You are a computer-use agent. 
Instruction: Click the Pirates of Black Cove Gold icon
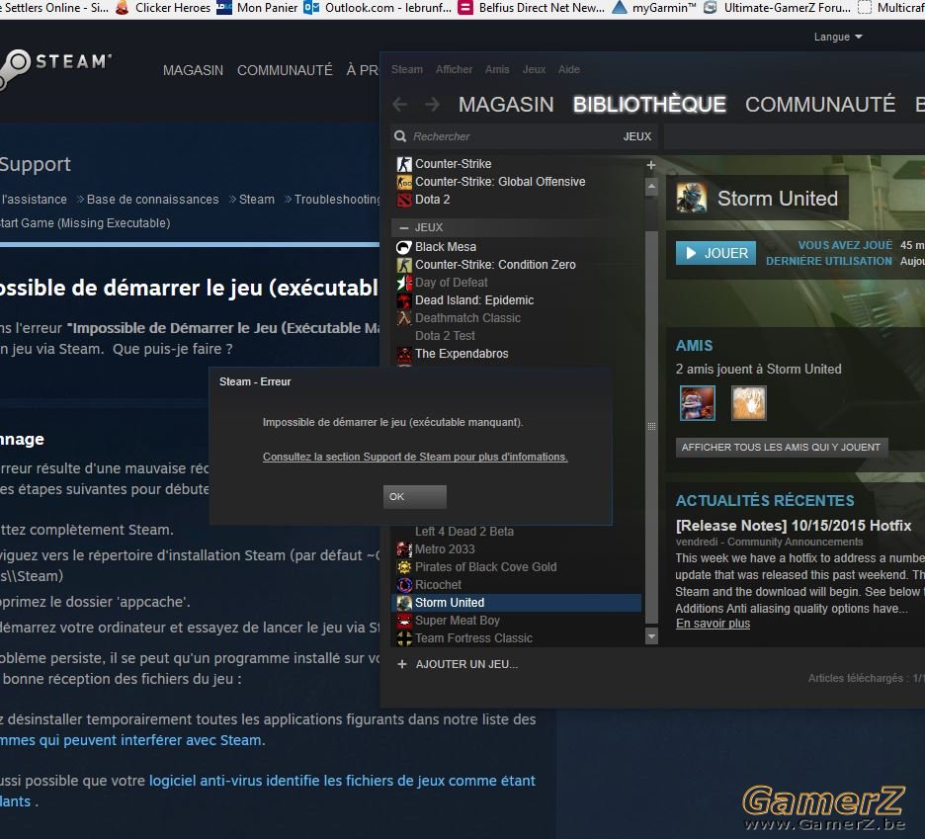pos(404,567)
